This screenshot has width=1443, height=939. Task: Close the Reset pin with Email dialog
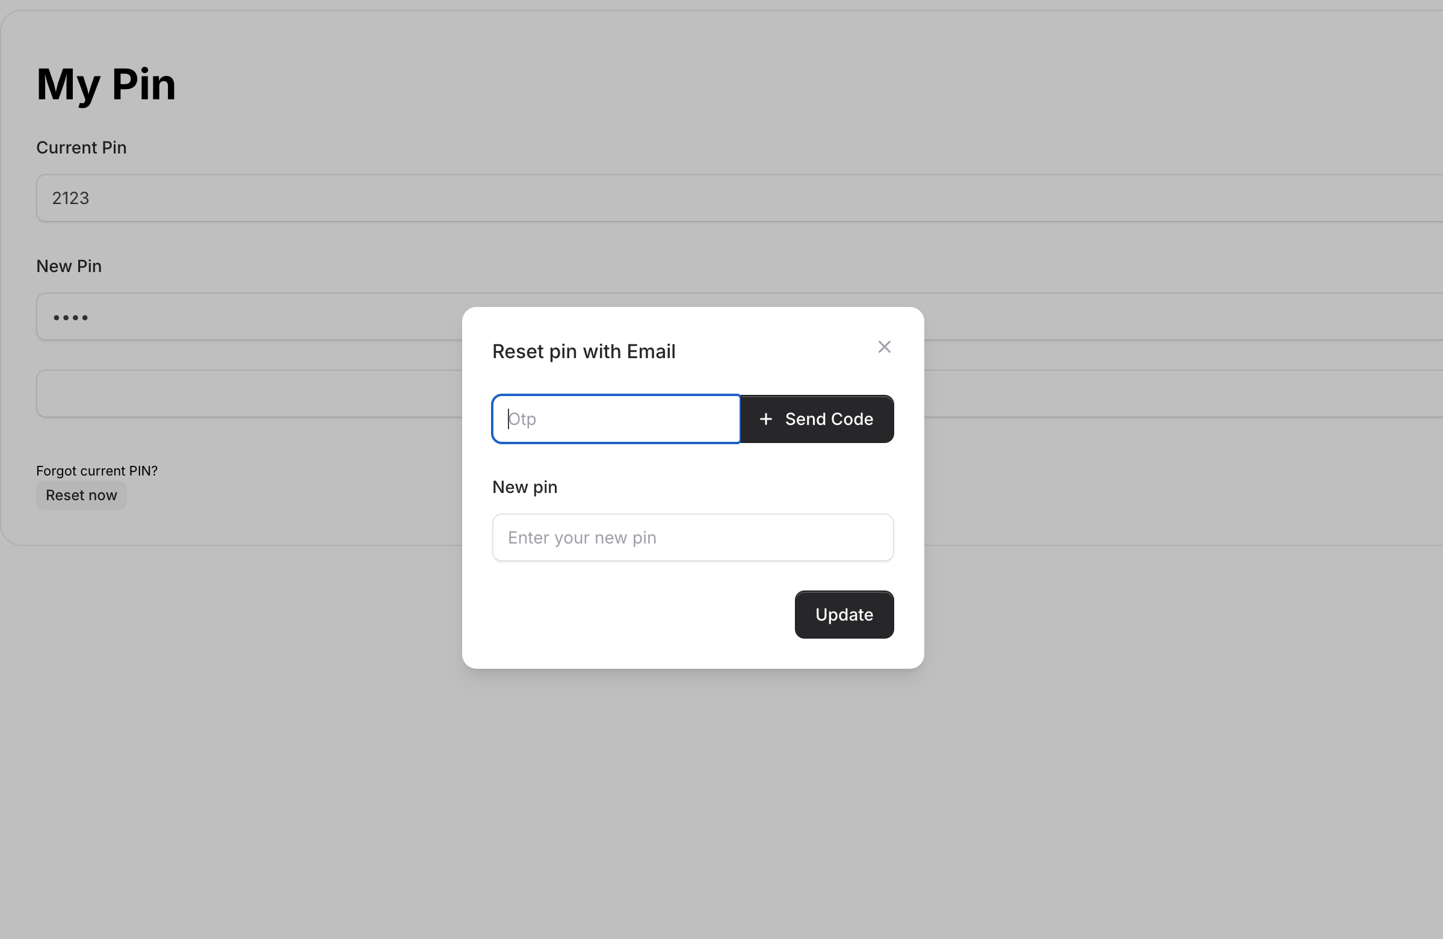click(884, 347)
